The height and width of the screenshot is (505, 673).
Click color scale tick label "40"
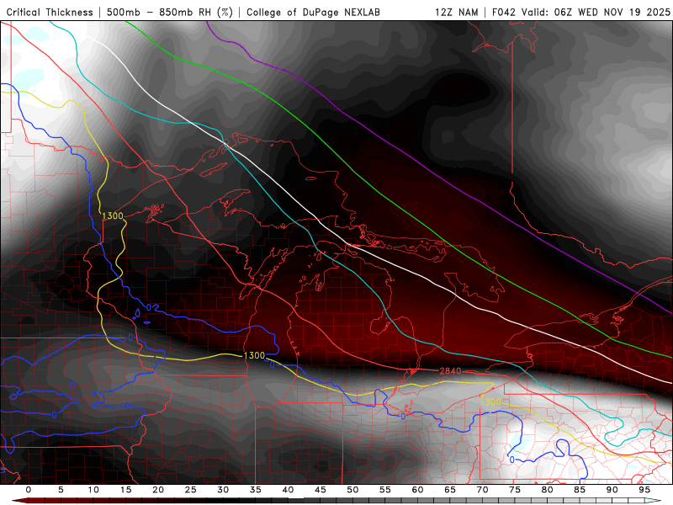(288, 490)
